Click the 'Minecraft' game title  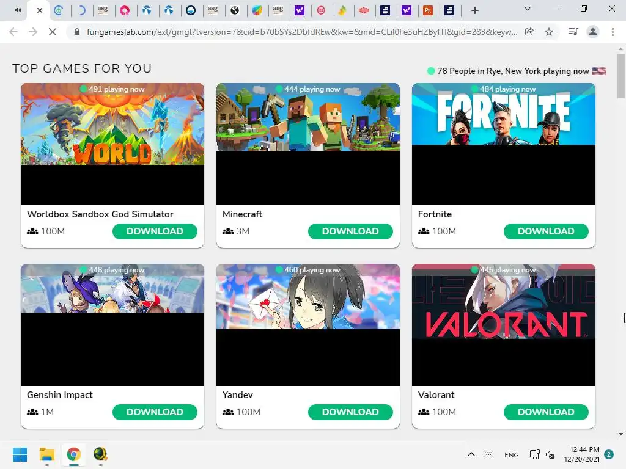pos(242,214)
